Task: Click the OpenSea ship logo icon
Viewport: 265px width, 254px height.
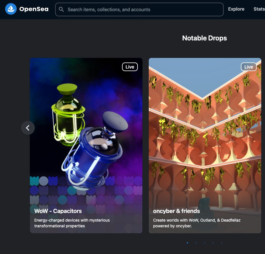Action: tap(11, 9)
